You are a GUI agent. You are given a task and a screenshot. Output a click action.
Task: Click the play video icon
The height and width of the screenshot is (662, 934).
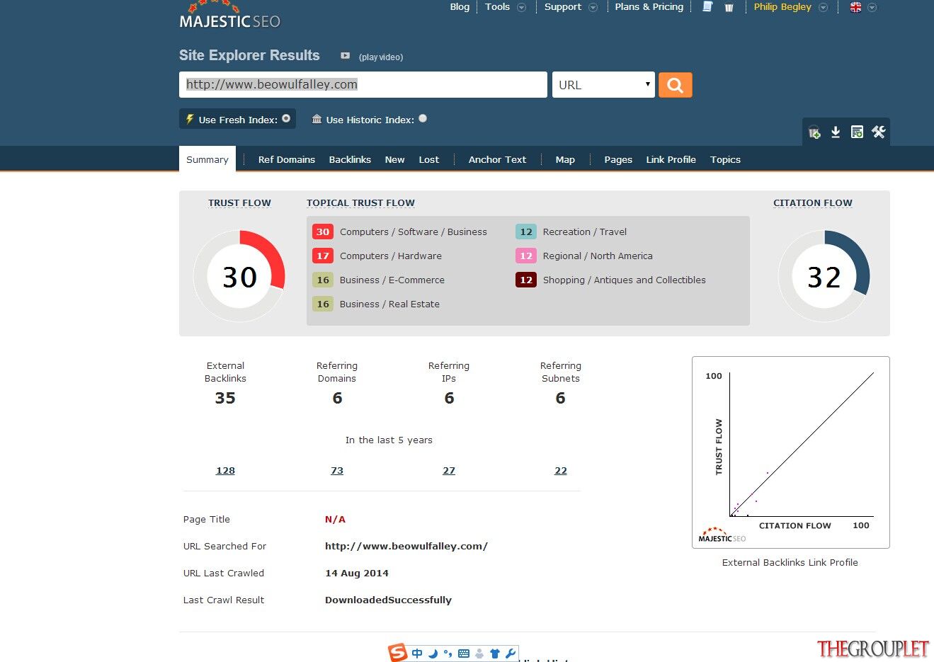coord(345,55)
